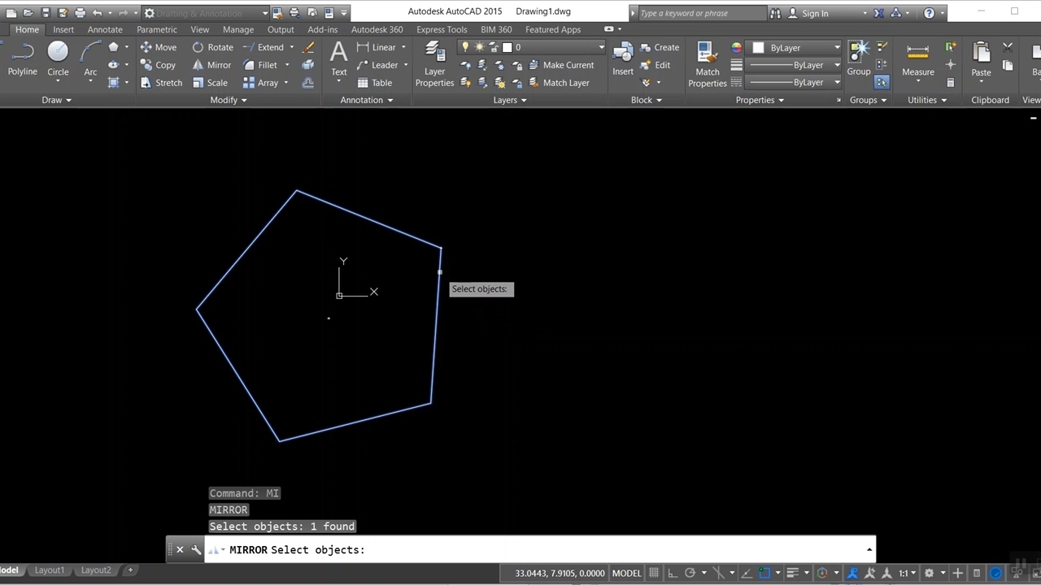Image resolution: width=1041 pixels, height=585 pixels.
Task: Toggle grid display in status bar
Action: [x=653, y=573]
